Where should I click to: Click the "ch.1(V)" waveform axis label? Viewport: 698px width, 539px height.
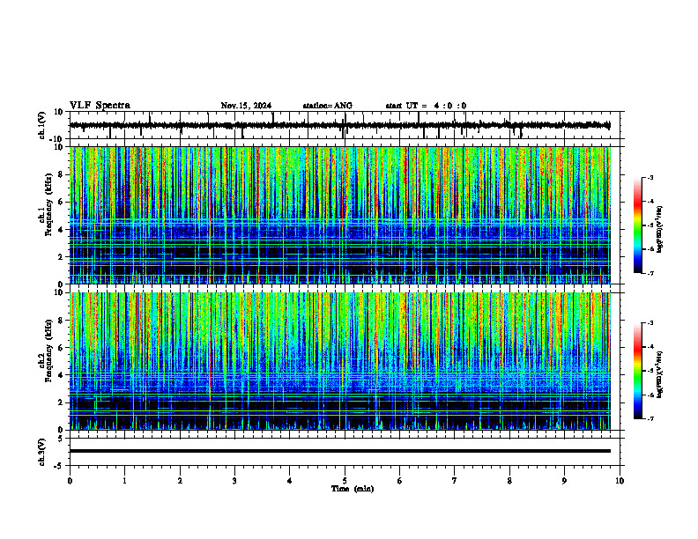(x=42, y=125)
